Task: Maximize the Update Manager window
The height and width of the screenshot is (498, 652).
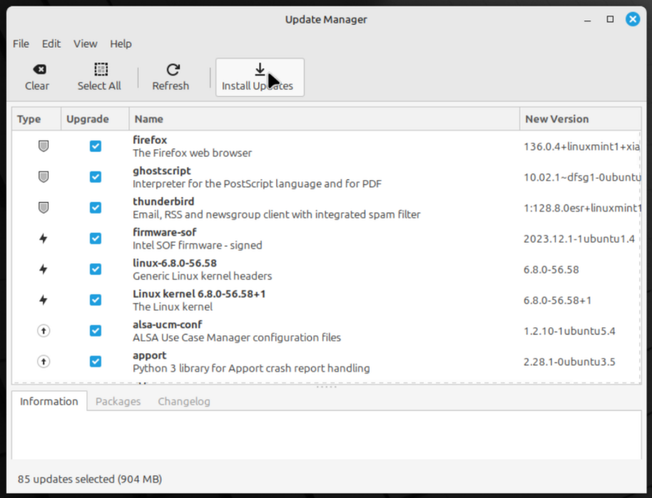Action: click(610, 19)
